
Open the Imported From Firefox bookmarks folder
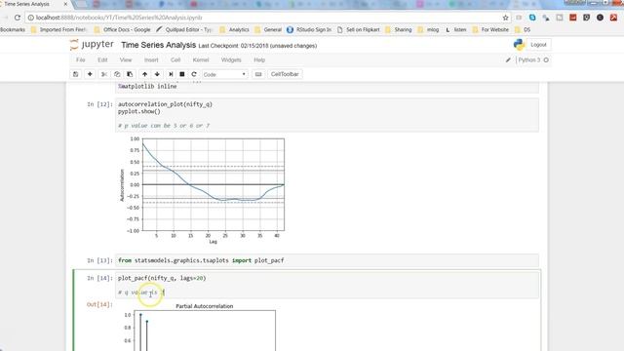pos(58,30)
